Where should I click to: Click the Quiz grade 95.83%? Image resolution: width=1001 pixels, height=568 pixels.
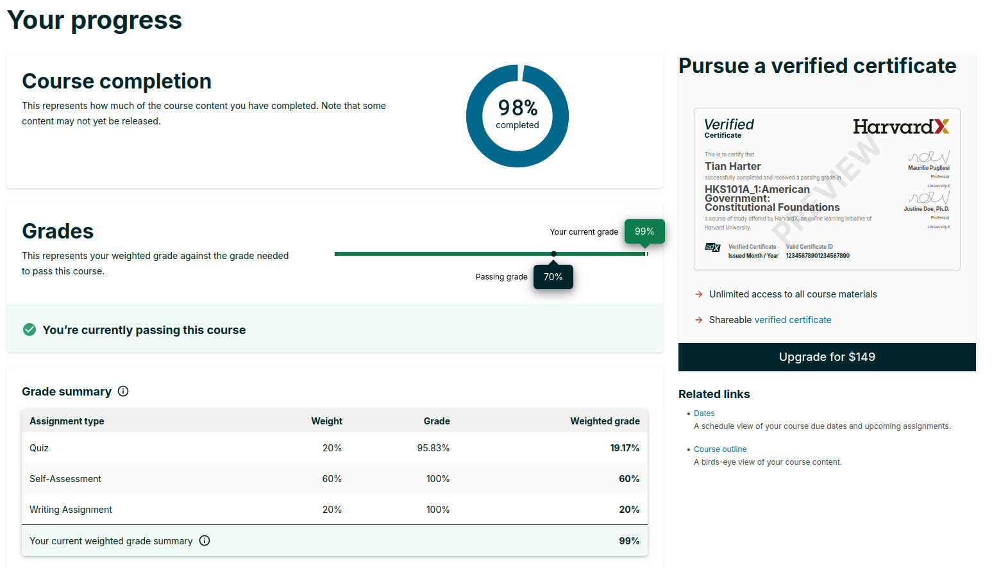coord(433,448)
